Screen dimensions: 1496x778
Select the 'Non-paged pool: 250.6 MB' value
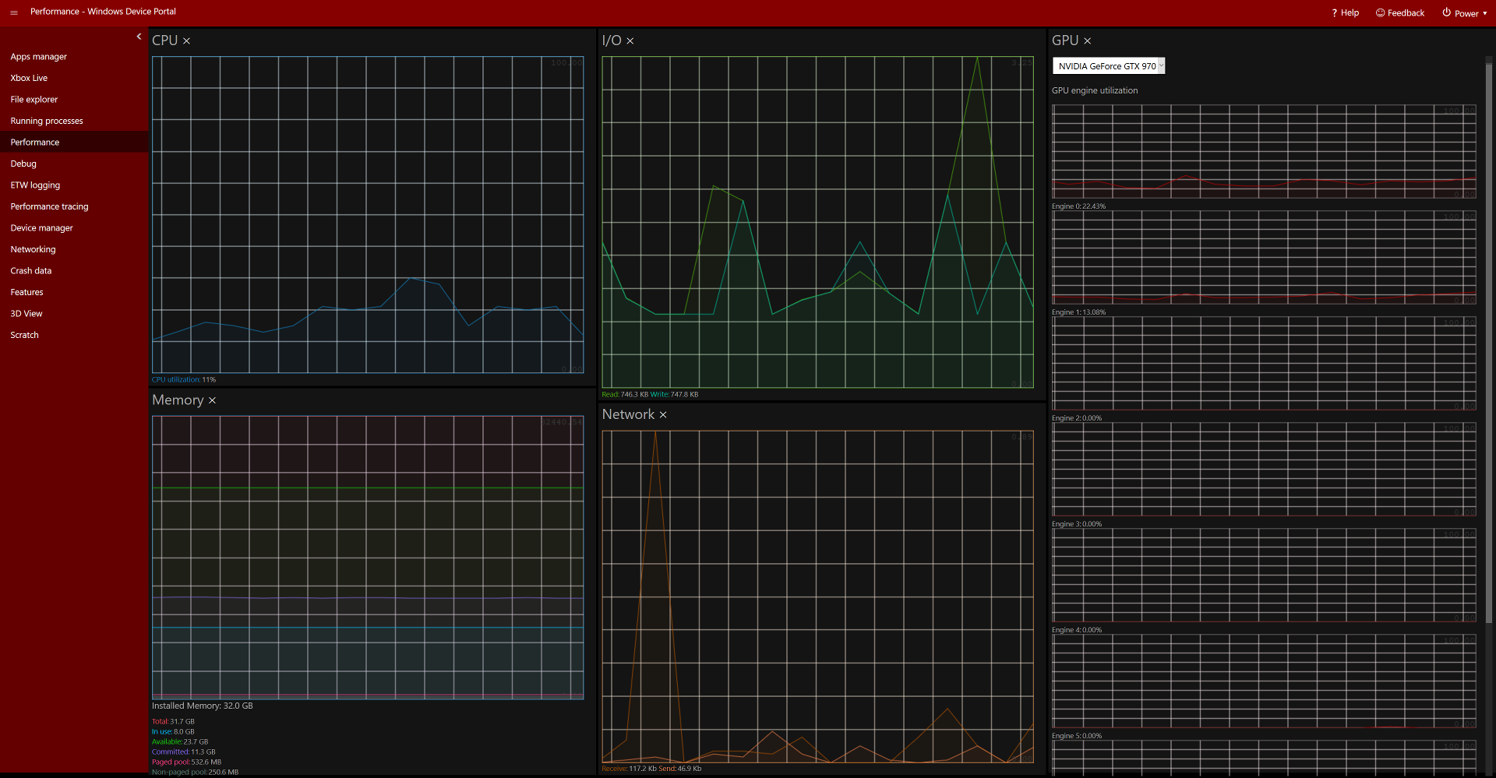(x=196, y=773)
